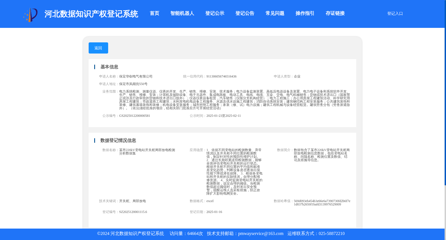
Task: Open 存证链接 menu item
Action: (x=335, y=13)
